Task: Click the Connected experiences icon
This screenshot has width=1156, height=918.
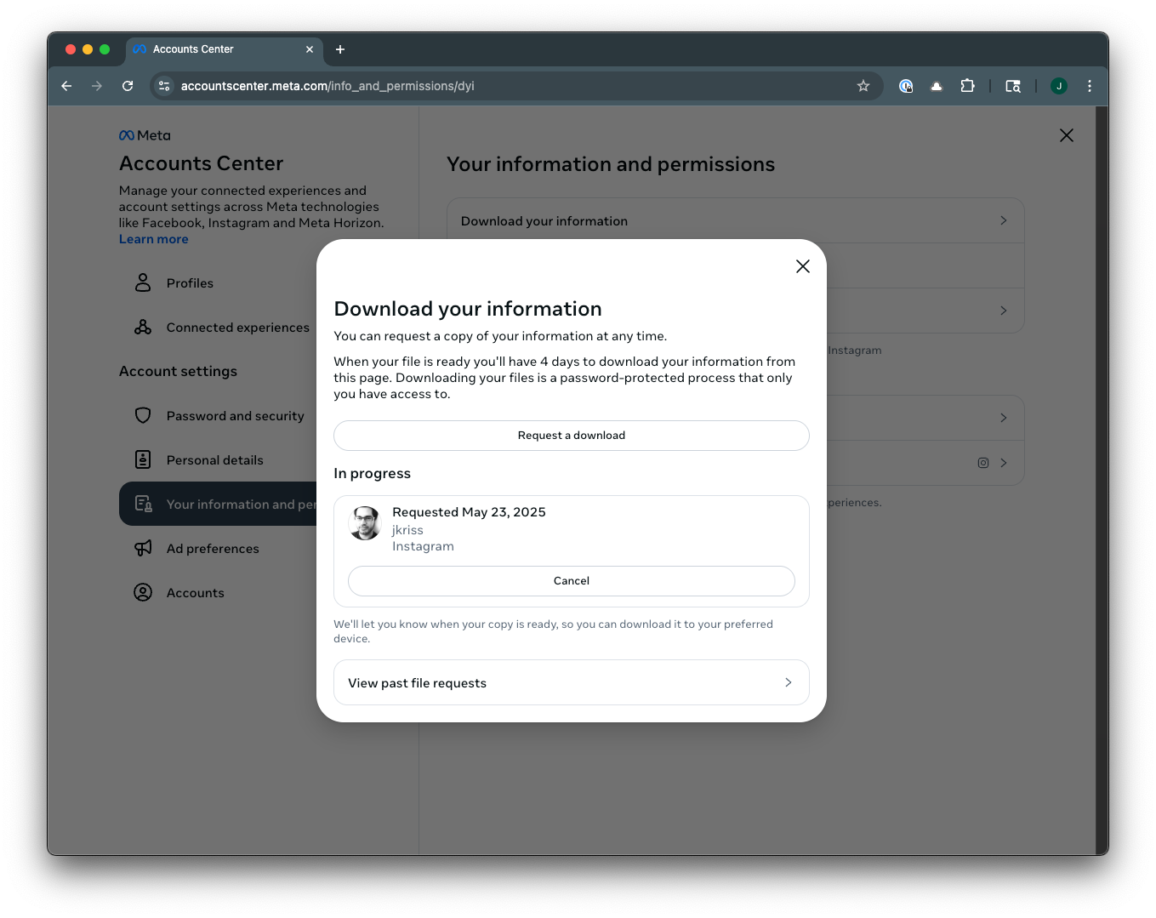Action: pyautogui.click(x=143, y=328)
